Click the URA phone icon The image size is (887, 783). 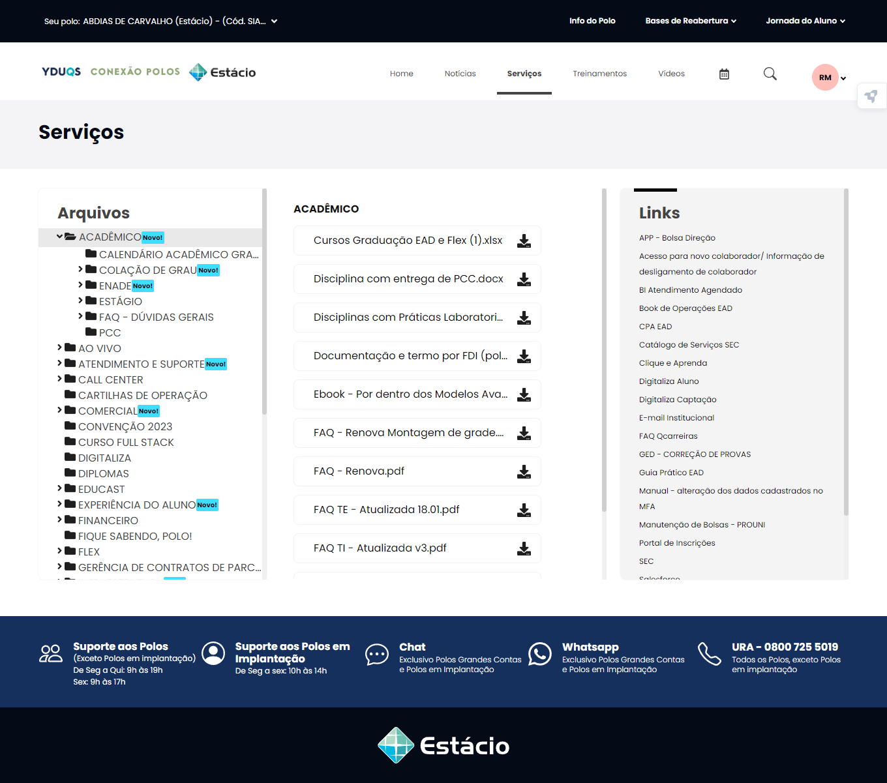tap(709, 653)
